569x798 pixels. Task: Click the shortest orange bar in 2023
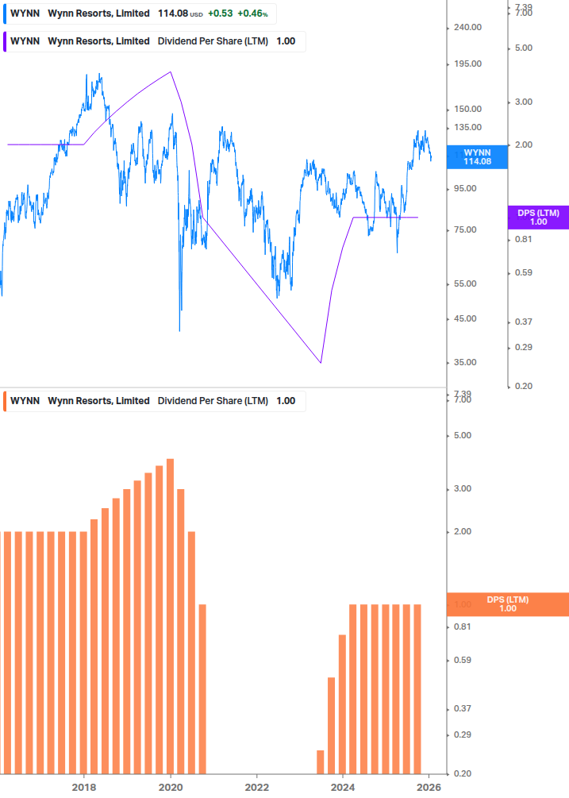click(321, 761)
